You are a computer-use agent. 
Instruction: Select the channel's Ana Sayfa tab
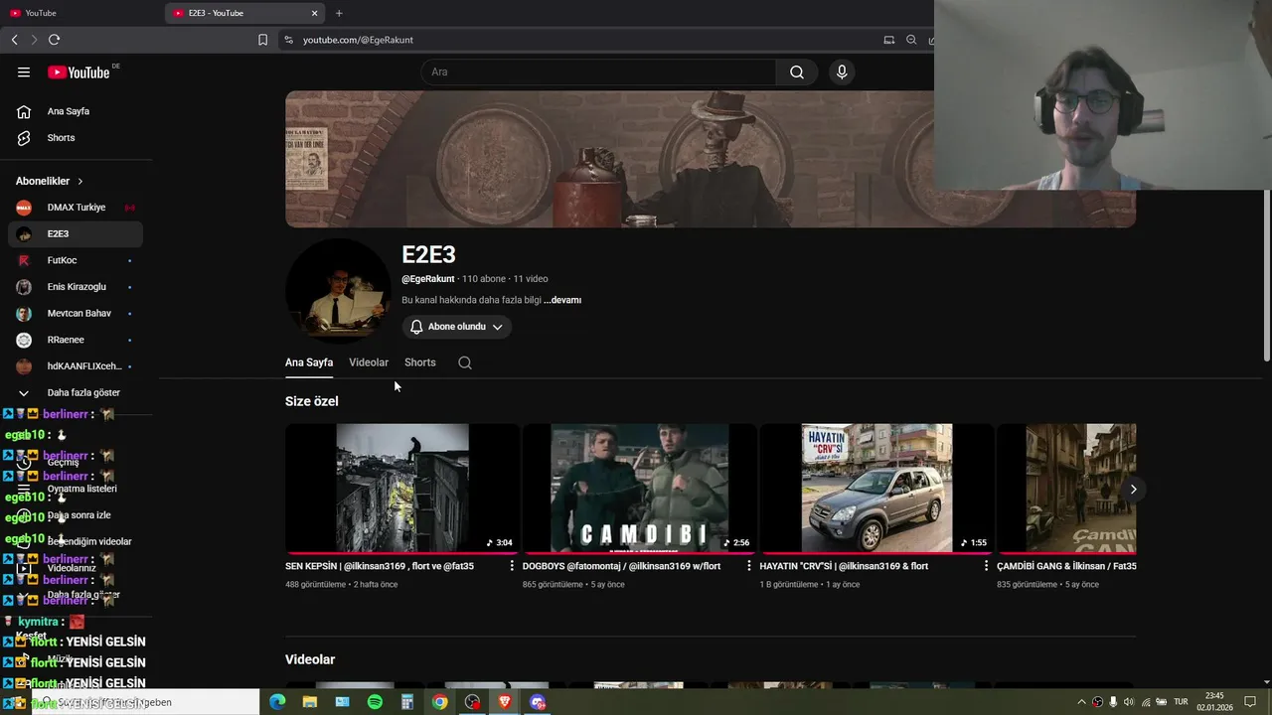tap(309, 362)
